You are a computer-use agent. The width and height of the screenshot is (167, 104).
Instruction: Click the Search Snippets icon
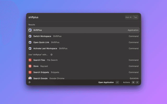point(30,72)
